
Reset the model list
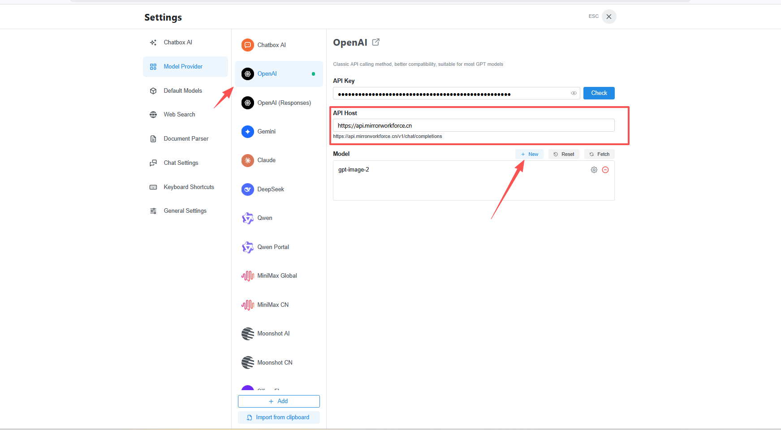(564, 154)
